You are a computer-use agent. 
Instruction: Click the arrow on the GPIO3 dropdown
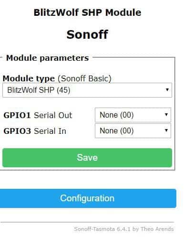click(166, 131)
